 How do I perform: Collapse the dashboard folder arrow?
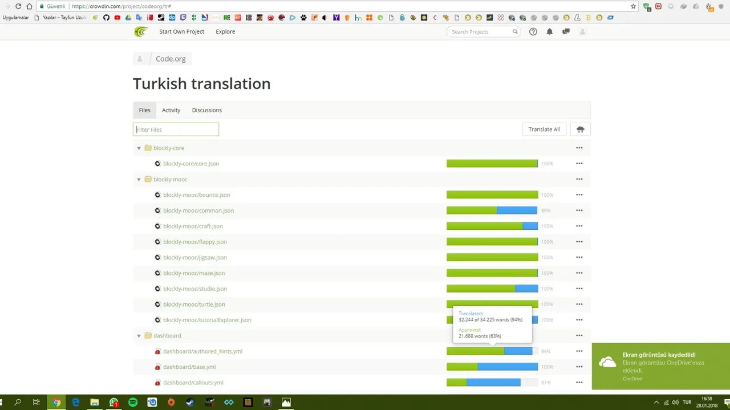(x=139, y=336)
